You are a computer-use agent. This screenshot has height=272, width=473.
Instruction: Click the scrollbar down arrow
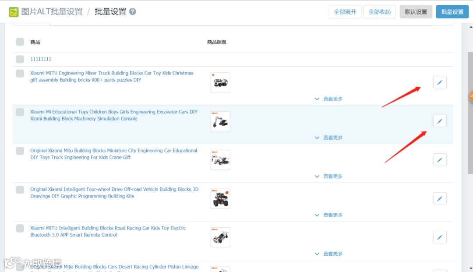coord(470,268)
